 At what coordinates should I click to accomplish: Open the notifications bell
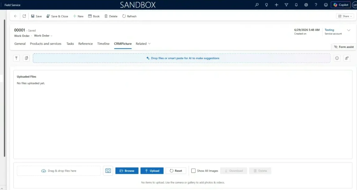pyautogui.click(x=296, y=5)
